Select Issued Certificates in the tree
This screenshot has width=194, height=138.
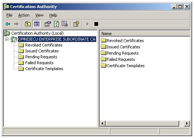[x=42, y=51]
